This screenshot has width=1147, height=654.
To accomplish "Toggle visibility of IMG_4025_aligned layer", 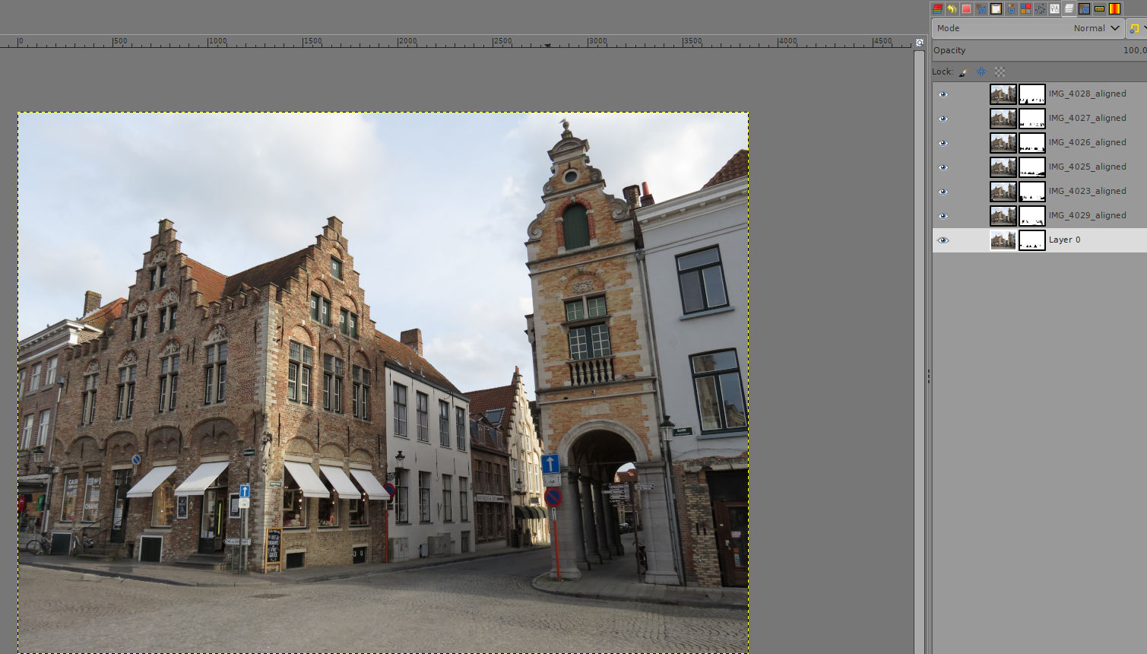I will (x=943, y=167).
